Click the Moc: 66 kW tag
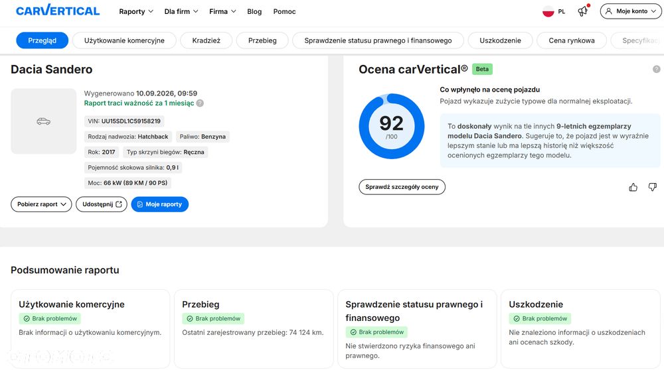664x370 pixels. click(x=127, y=183)
